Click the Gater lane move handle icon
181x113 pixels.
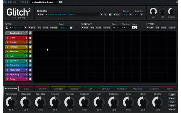pyautogui.click(x=8, y=38)
